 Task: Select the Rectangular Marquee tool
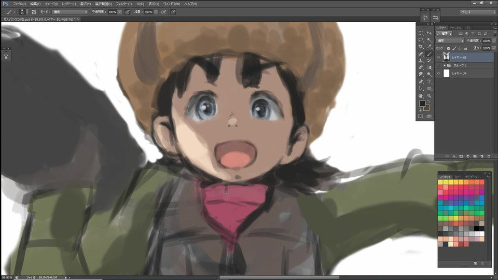pyautogui.click(x=421, y=33)
